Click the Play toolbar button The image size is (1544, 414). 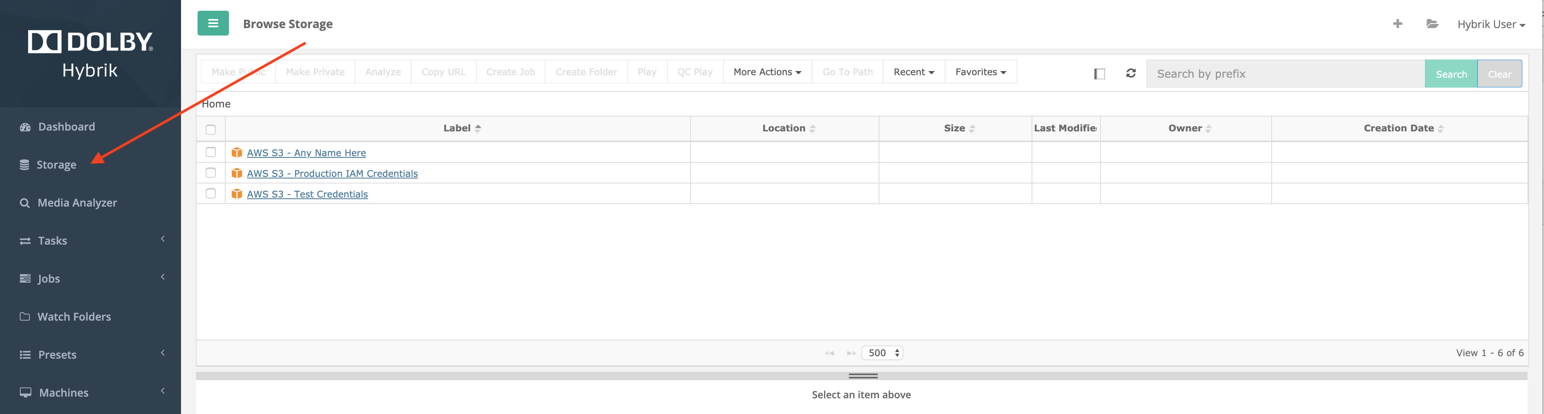pos(647,72)
